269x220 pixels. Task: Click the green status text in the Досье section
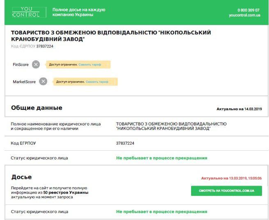162,212
